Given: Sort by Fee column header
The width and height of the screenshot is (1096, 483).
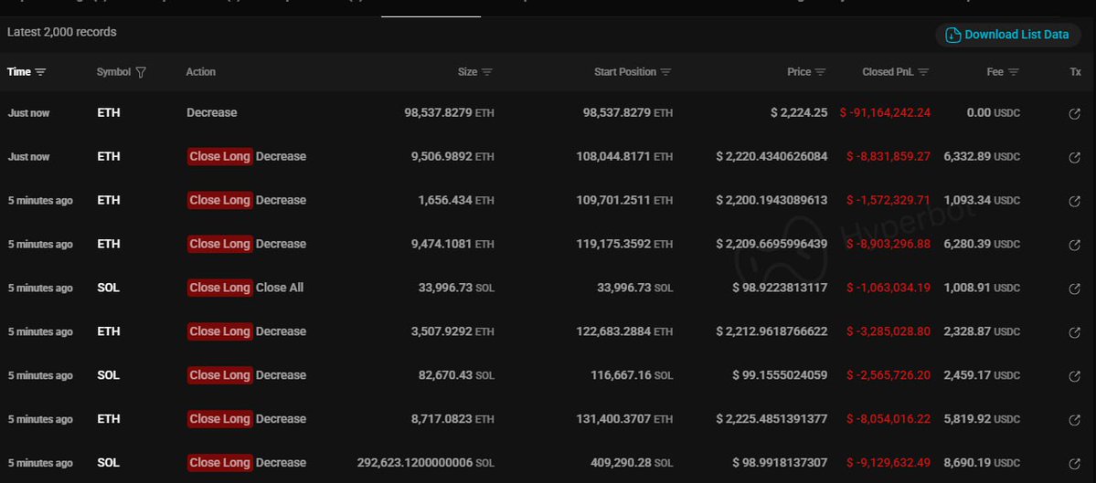Looking at the screenshot, I should tap(1003, 72).
